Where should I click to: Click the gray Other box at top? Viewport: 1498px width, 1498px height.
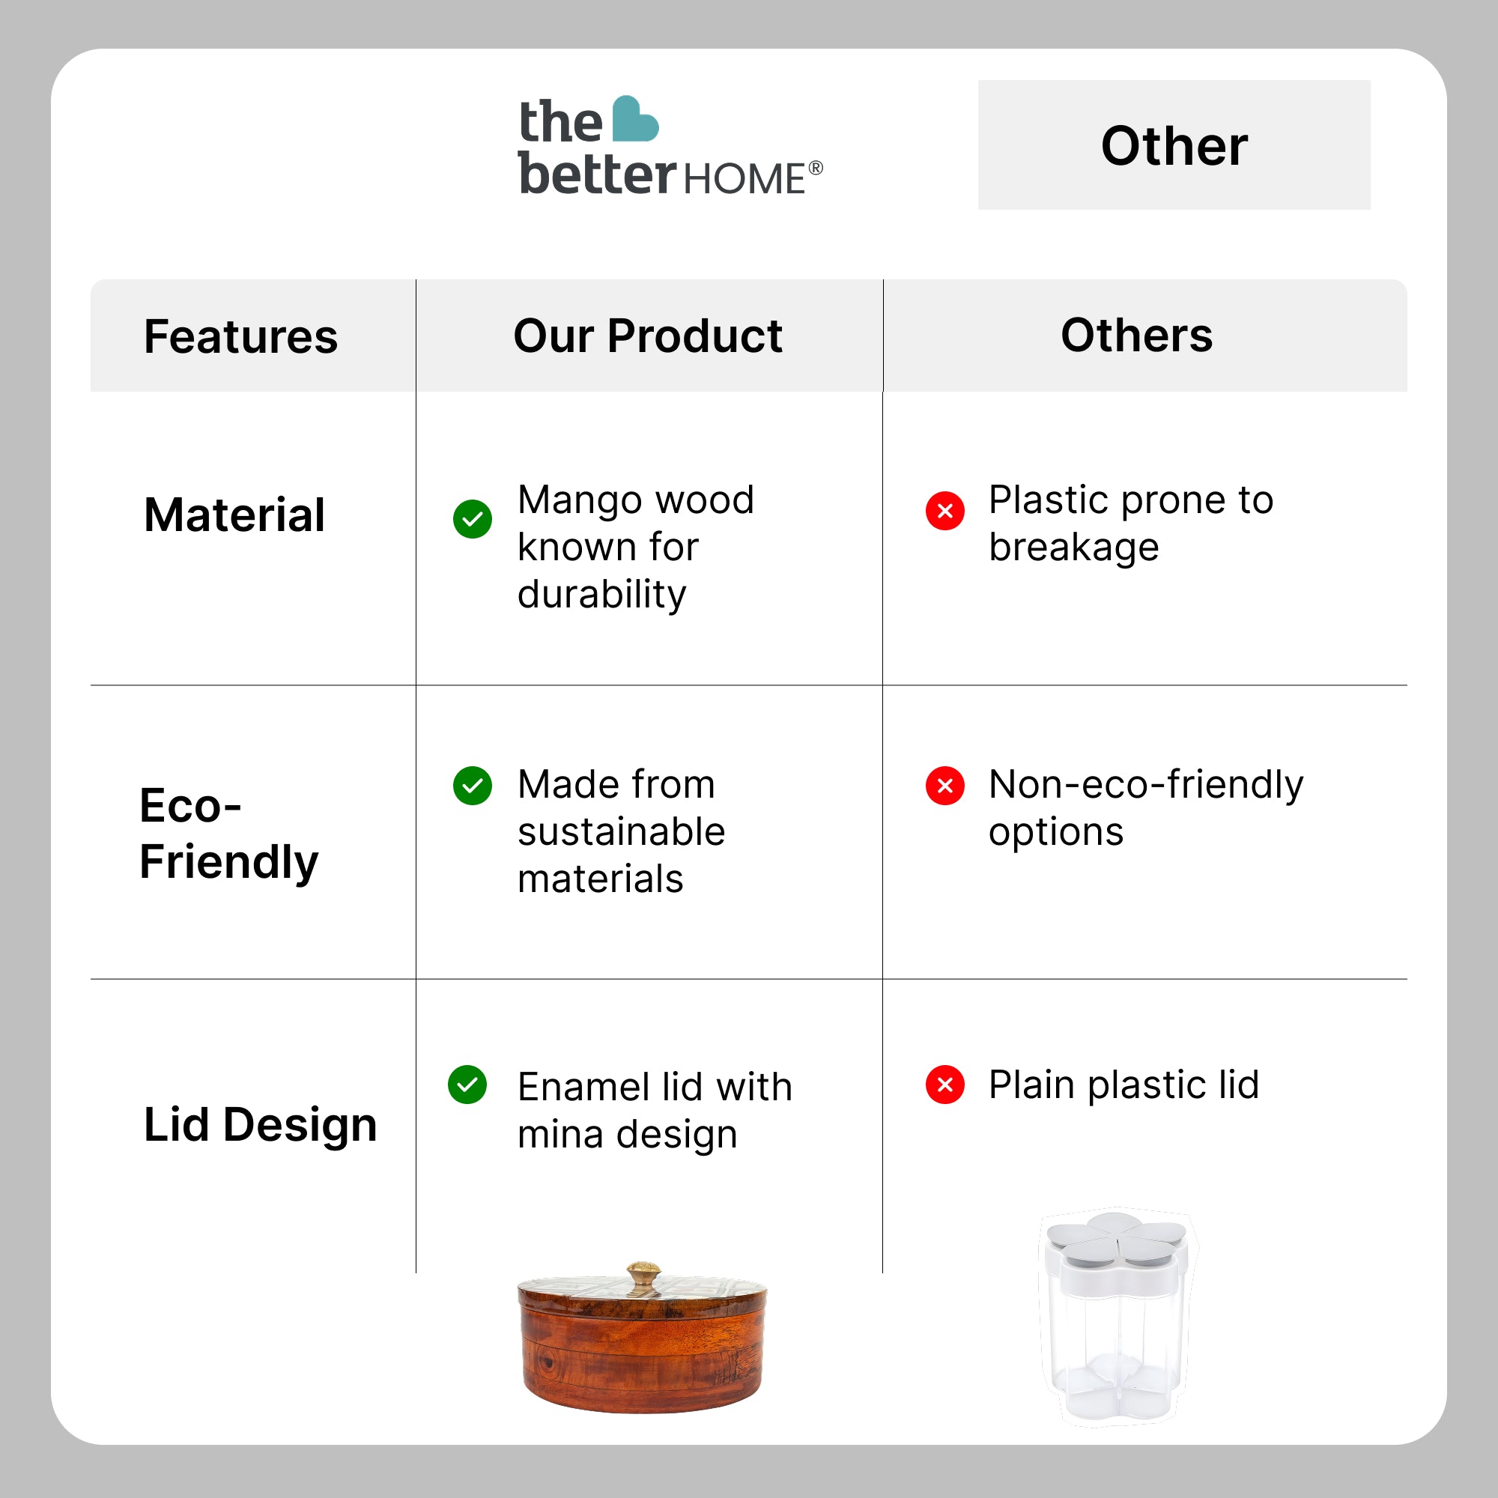(x=1174, y=145)
